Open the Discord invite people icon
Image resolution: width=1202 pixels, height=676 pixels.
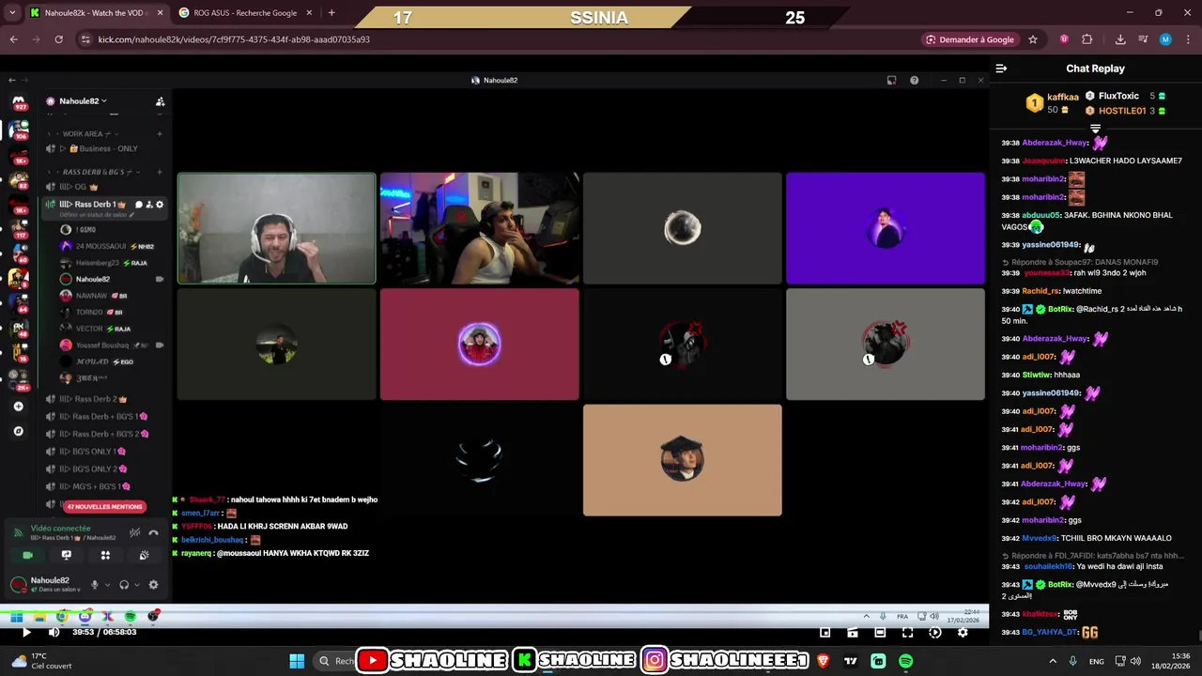(160, 101)
